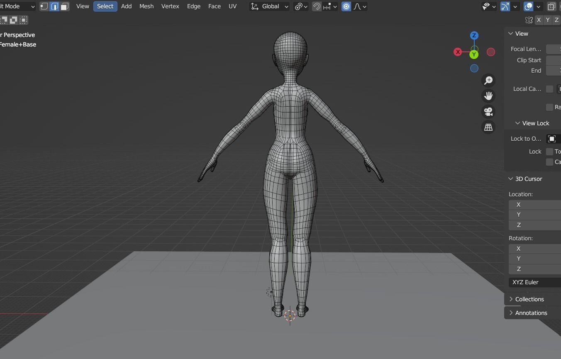This screenshot has height=359, width=561.
Task: Open the Vertex menu
Action: click(x=170, y=6)
